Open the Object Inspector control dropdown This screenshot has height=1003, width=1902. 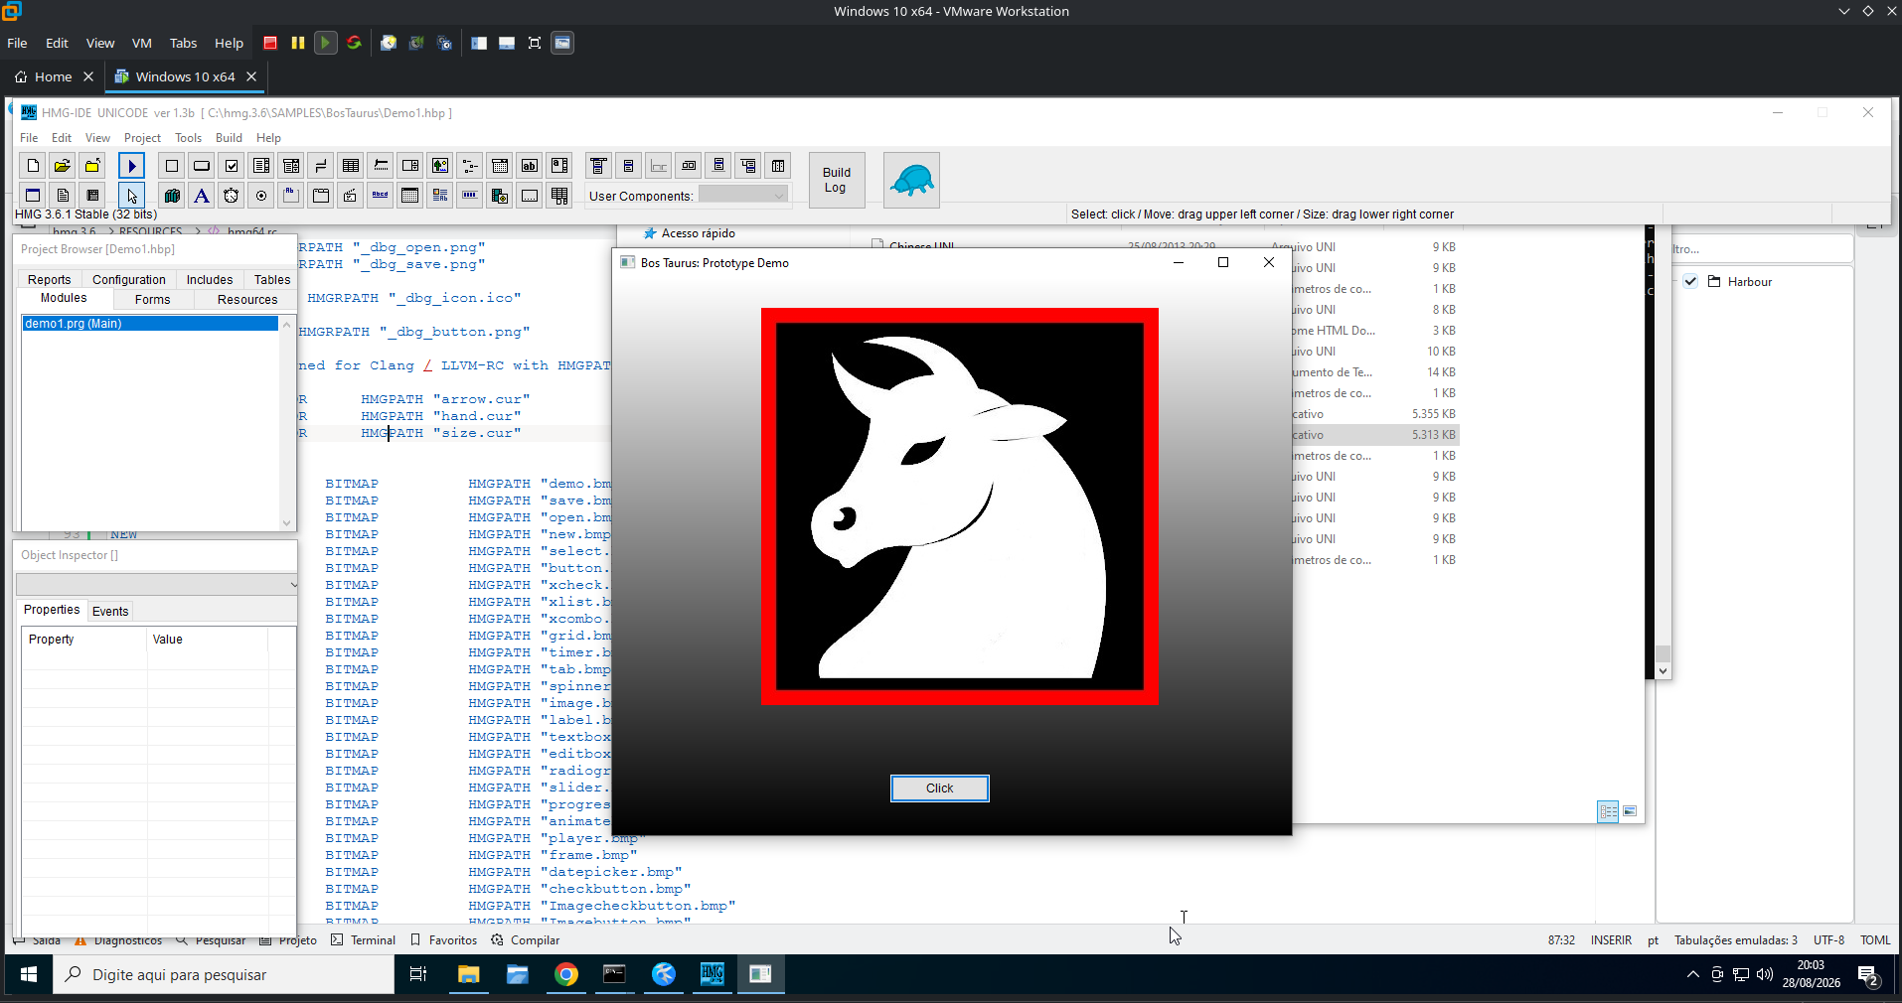(157, 585)
